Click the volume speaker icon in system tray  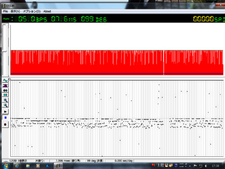point(206,166)
